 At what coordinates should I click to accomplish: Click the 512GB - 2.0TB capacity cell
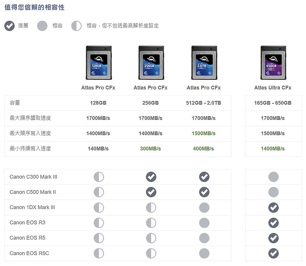[204, 103]
